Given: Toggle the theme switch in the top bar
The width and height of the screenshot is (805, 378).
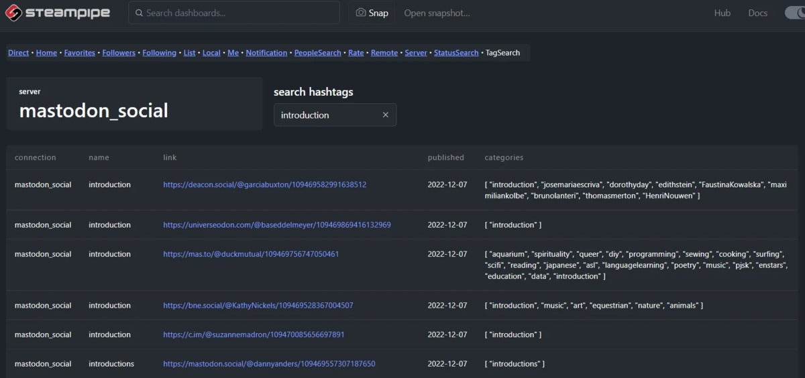Looking at the screenshot, I should 795,13.
